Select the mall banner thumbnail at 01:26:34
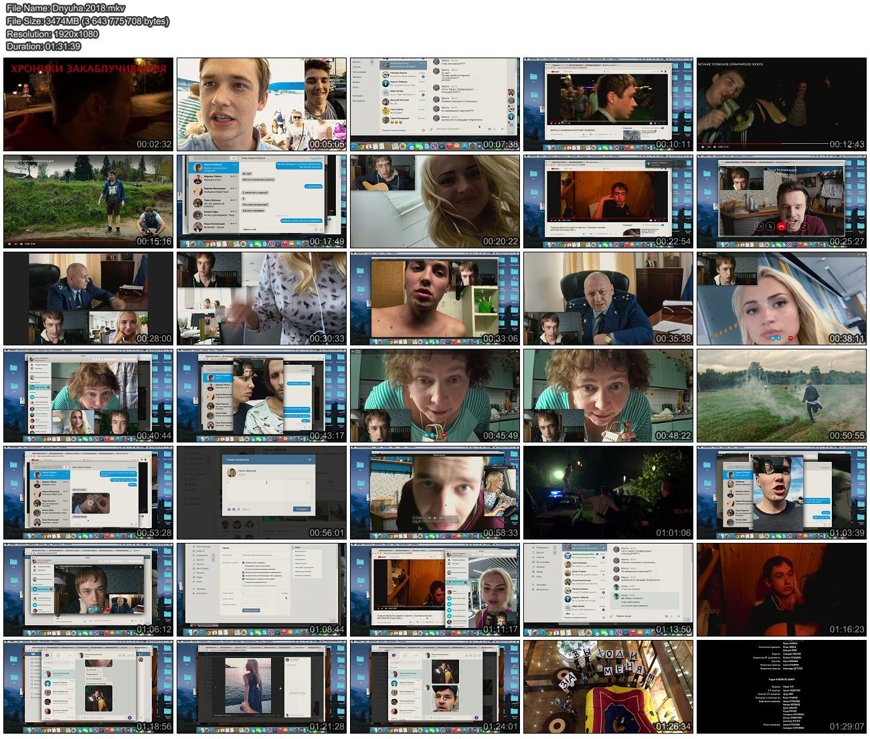This screenshot has height=739, width=870. pyautogui.click(x=608, y=686)
